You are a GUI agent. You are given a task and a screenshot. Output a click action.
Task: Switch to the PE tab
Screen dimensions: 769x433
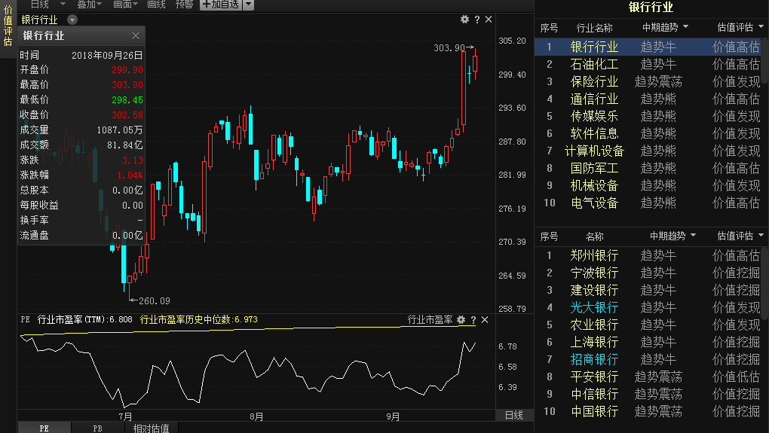44,428
